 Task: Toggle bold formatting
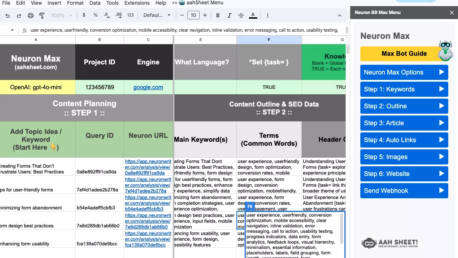(218, 15)
